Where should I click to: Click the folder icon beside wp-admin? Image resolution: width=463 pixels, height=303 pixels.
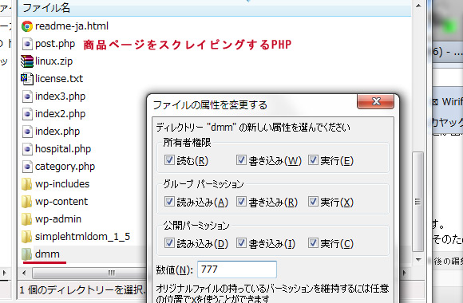26,219
